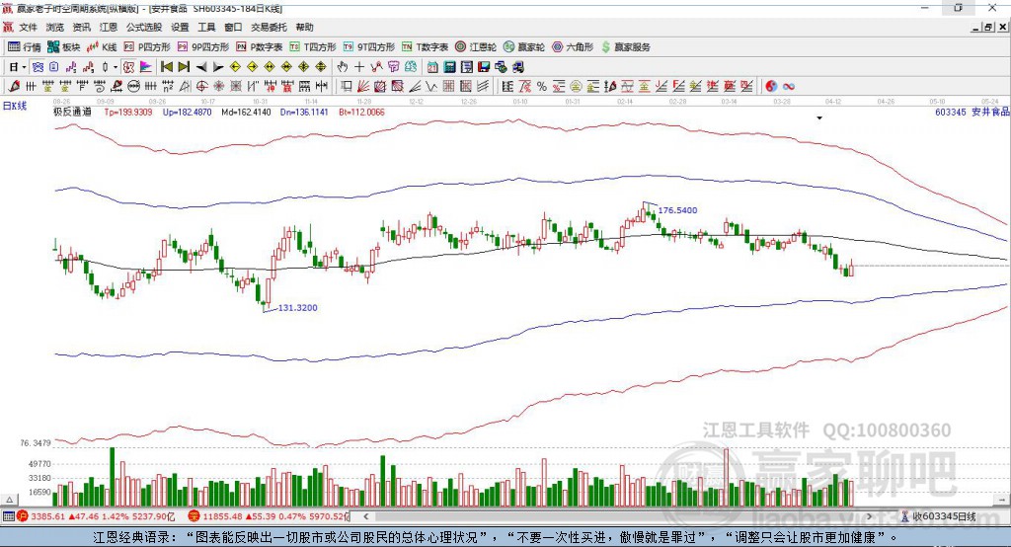Open the 9T四方形 tool
Viewport: 1011px width, 547px height.
click(369, 47)
